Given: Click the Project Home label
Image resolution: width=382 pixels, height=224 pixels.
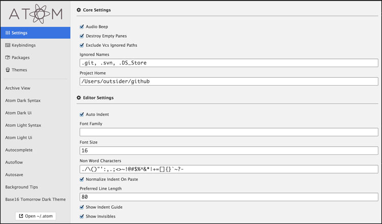Looking at the screenshot, I should pyautogui.click(x=93, y=73).
